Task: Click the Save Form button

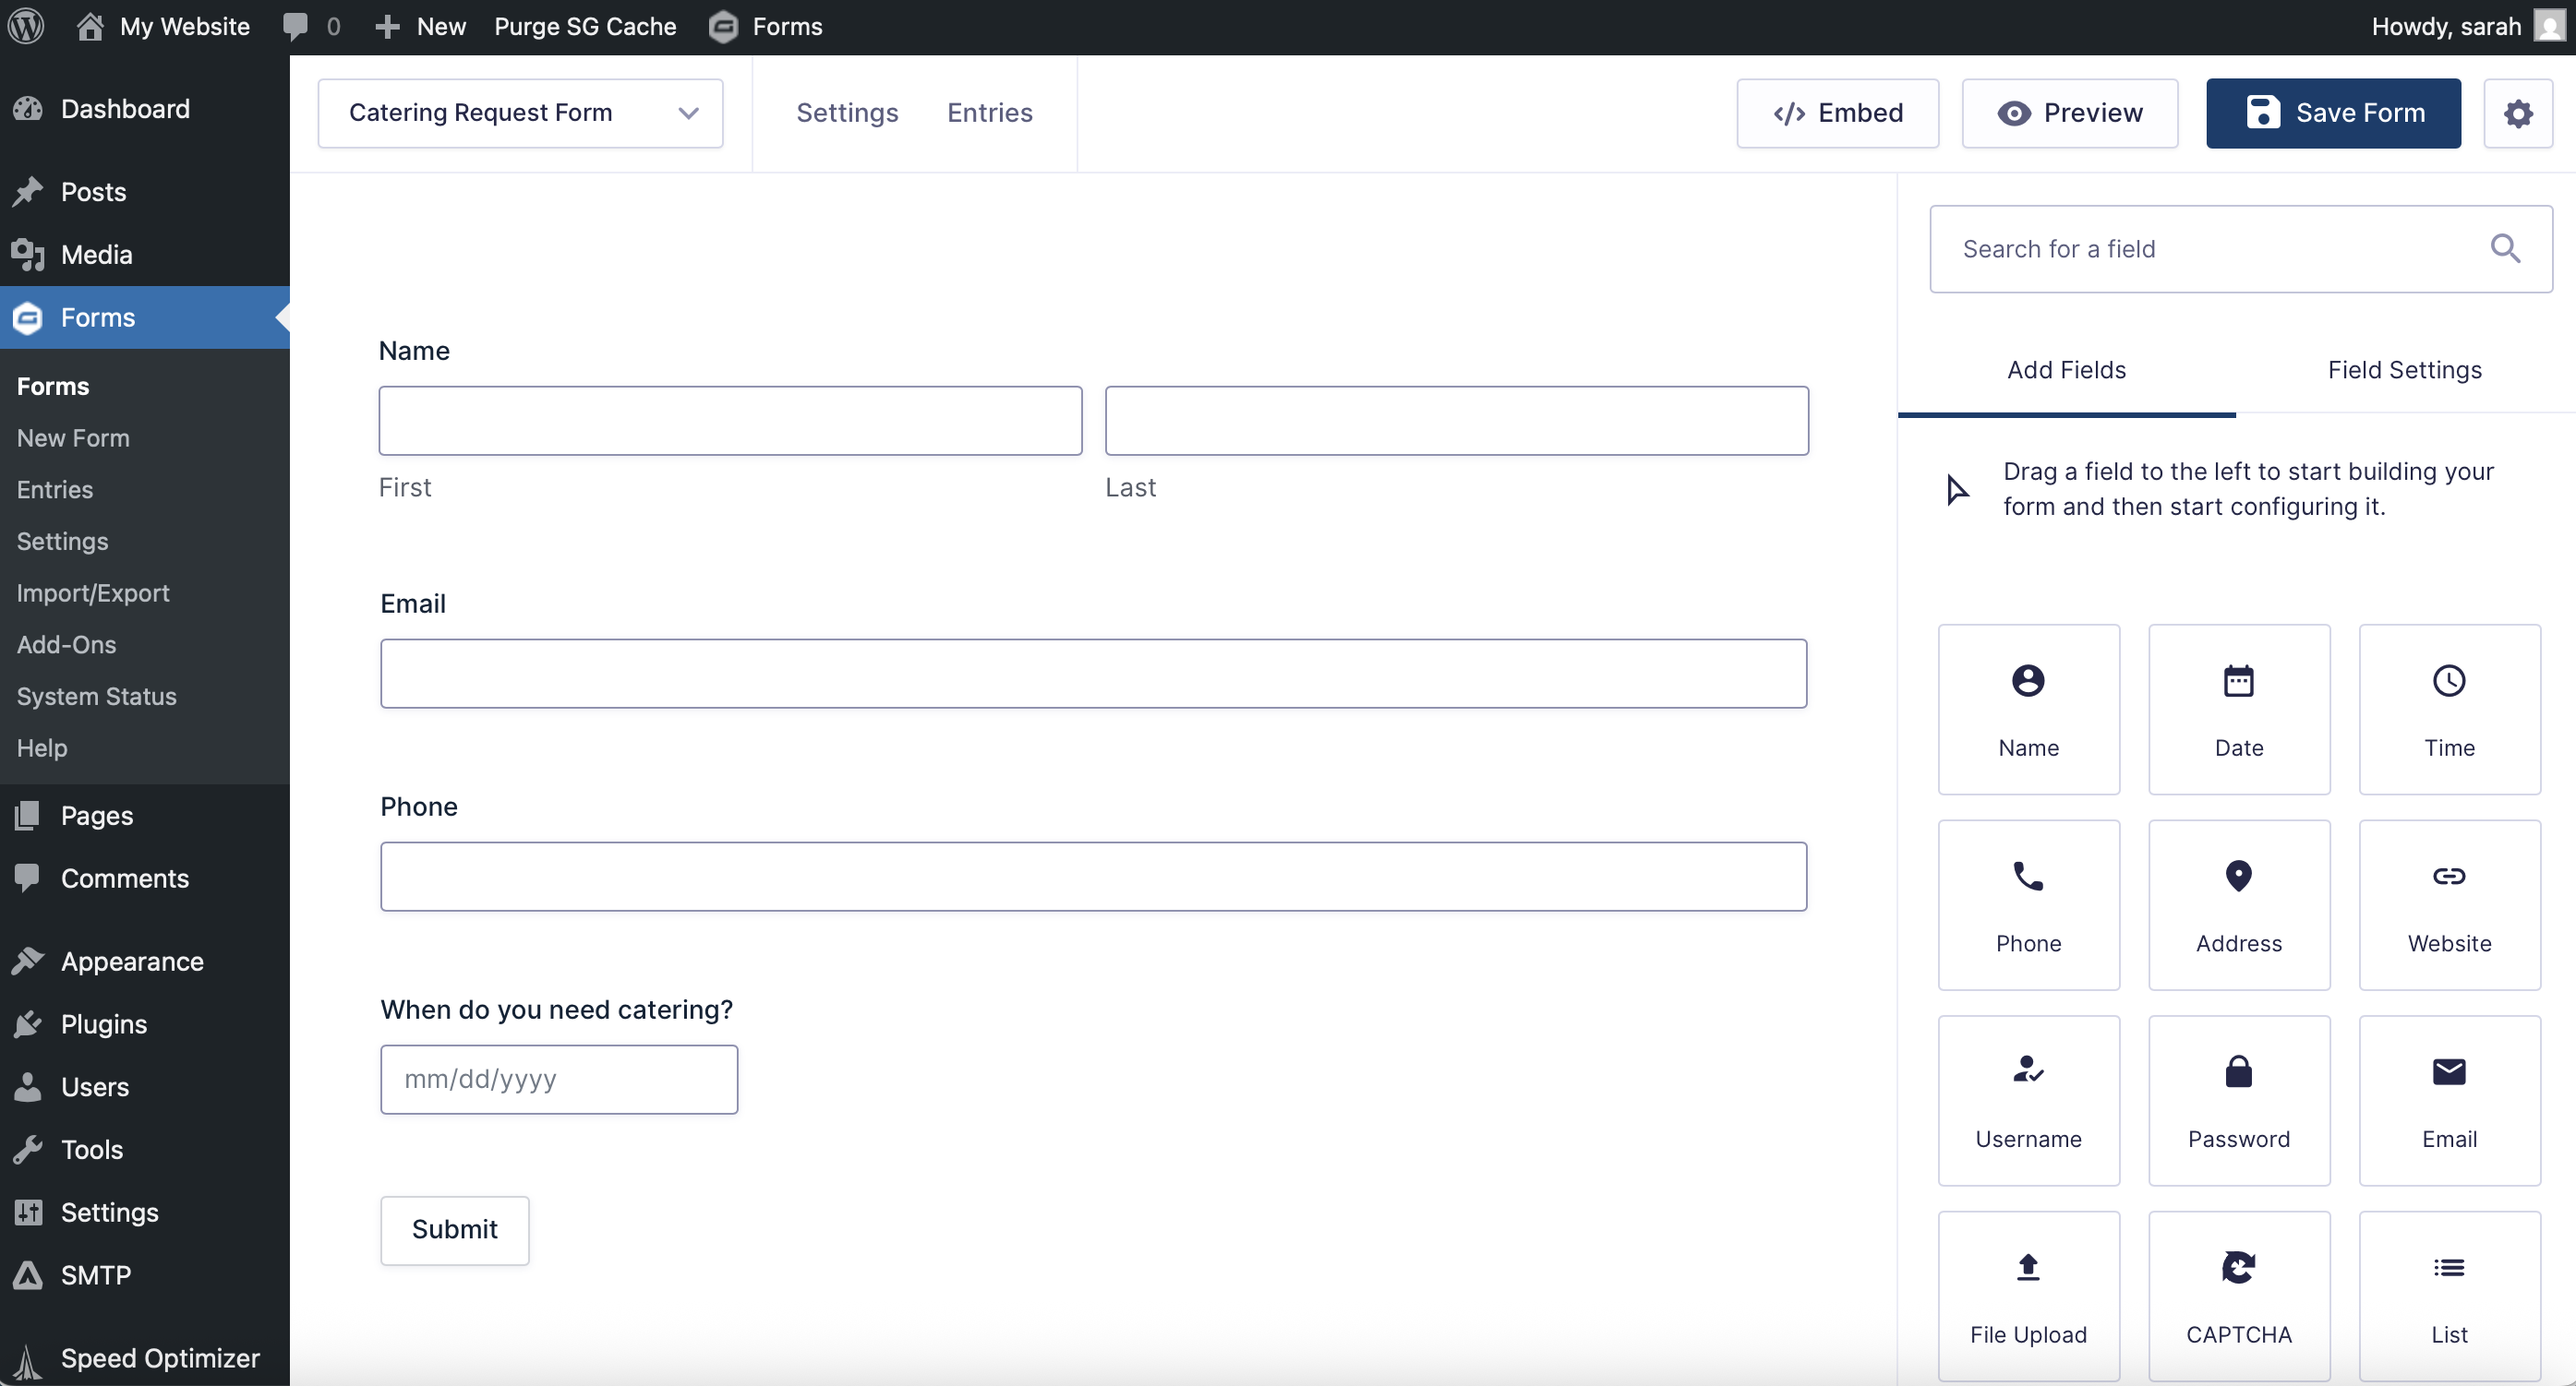Action: point(2333,113)
